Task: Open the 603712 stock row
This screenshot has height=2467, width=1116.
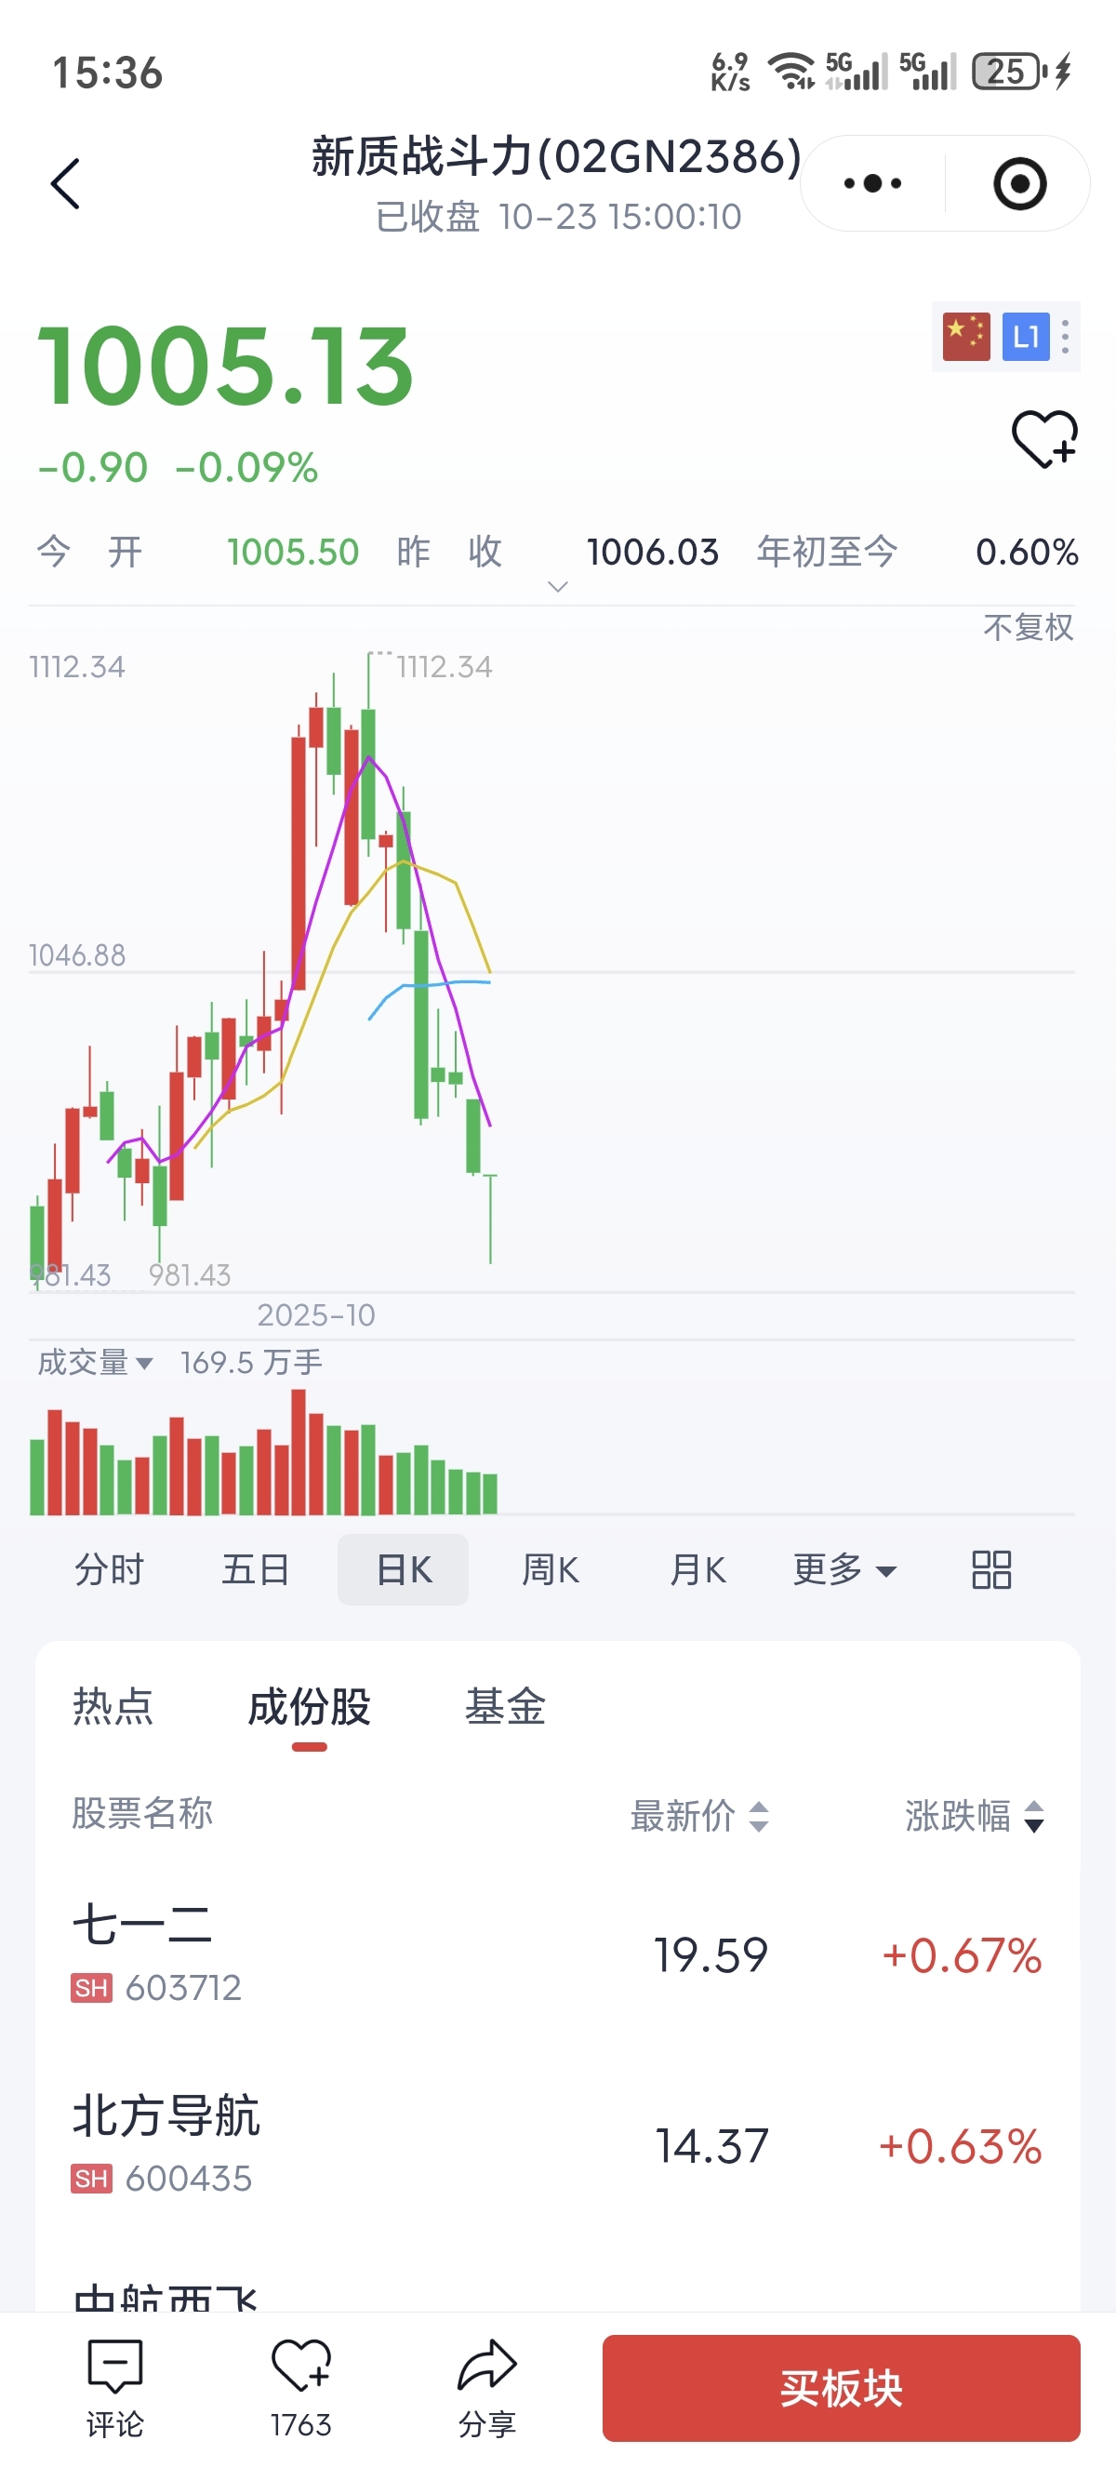Action: coord(557,1954)
